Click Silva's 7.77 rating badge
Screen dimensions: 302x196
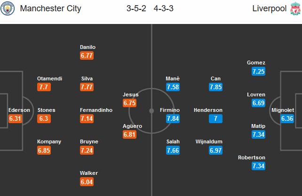87,87
